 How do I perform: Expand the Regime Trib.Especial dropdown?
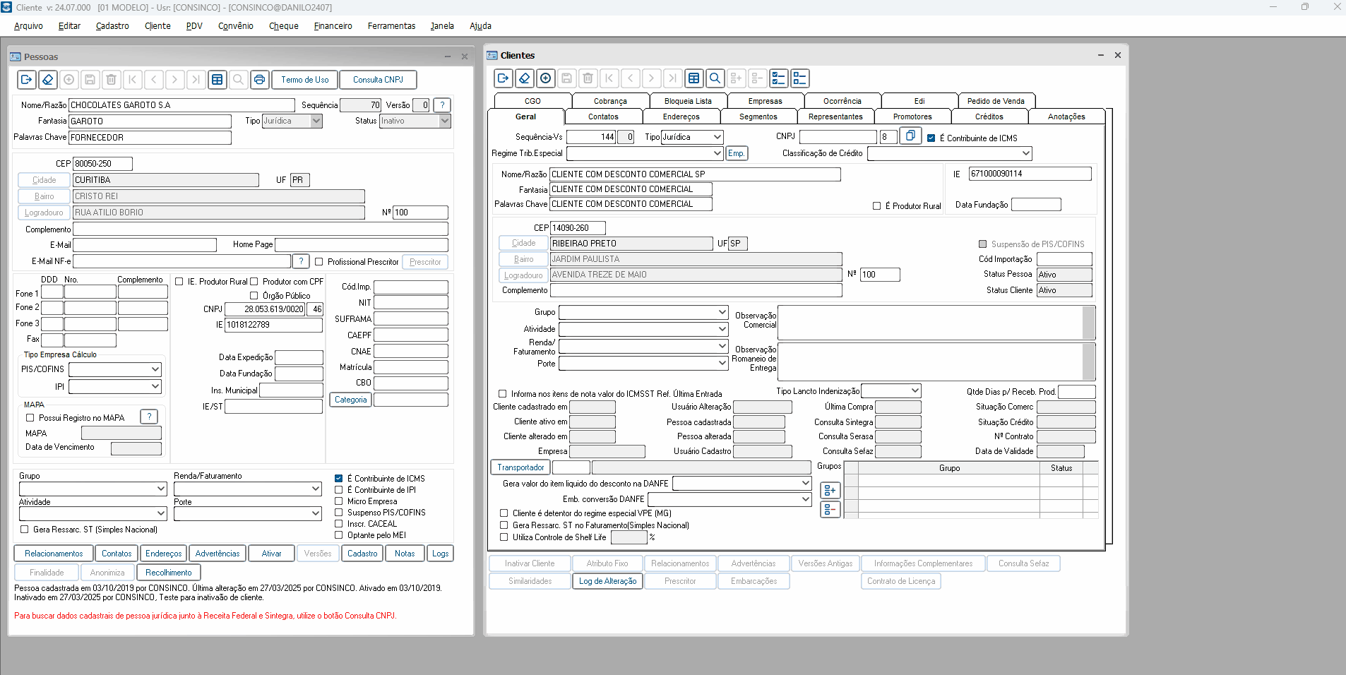[717, 153]
